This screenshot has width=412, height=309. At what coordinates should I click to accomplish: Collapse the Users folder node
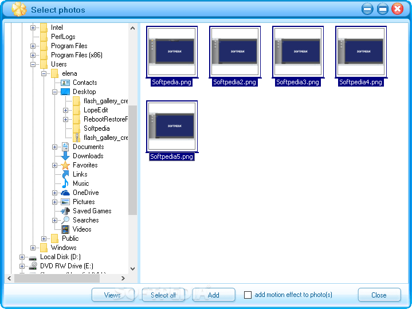pyautogui.click(x=33, y=64)
